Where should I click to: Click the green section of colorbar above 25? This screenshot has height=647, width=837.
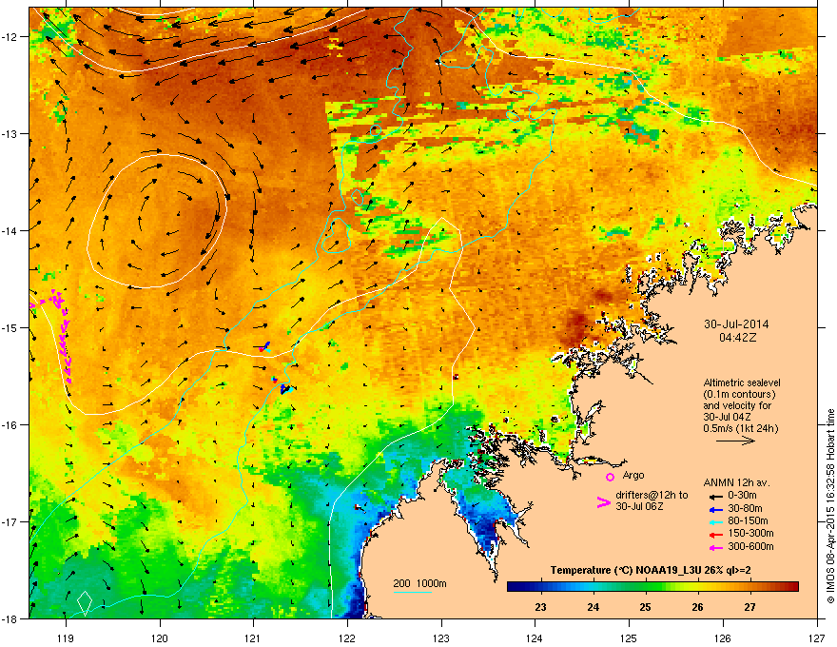pos(646,587)
